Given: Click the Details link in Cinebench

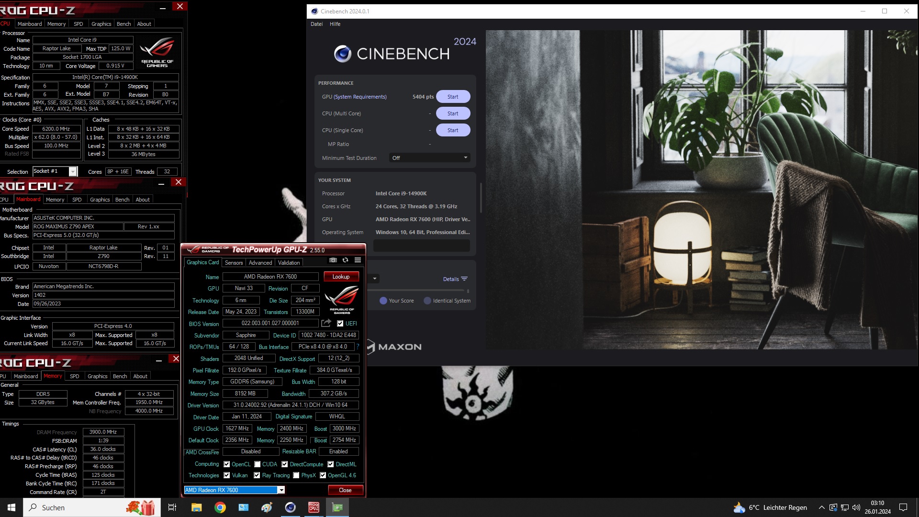Looking at the screenshot, I should [x=451, y=279].
